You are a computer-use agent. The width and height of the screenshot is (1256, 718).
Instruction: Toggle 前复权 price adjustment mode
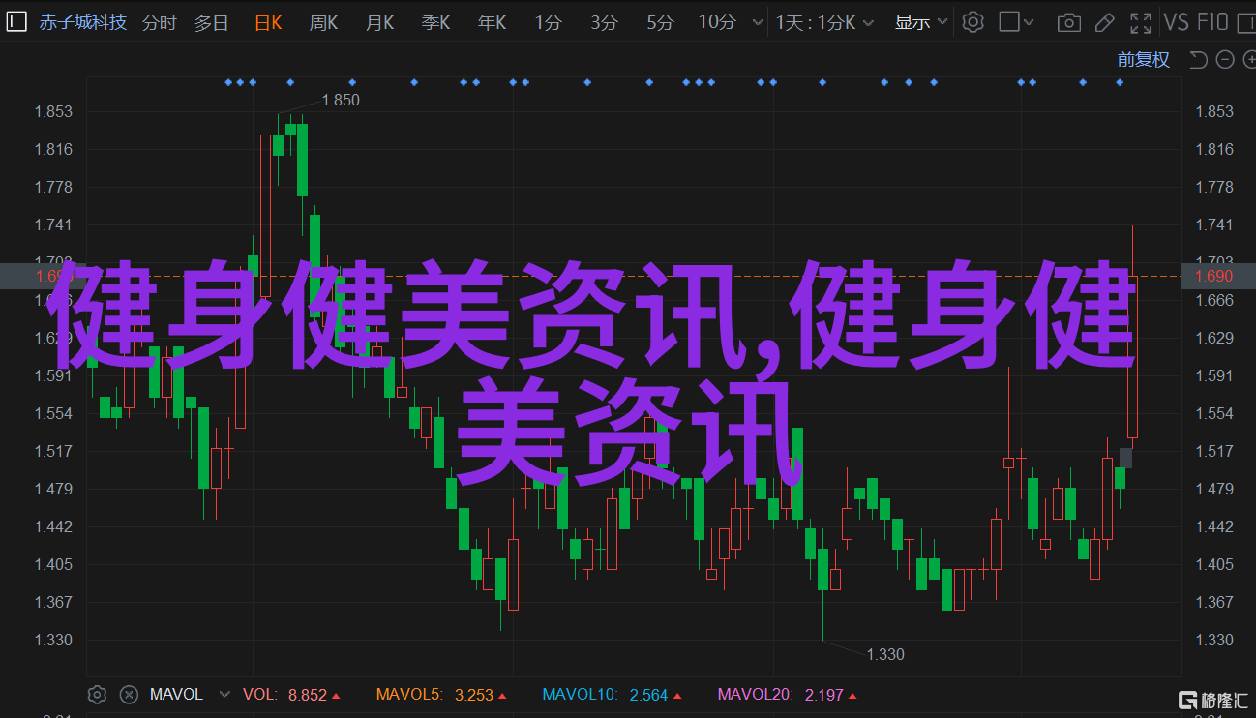(1143, 60)
